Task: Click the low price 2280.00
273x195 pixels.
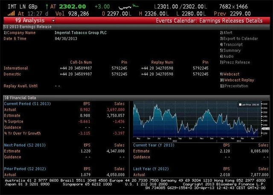Action: [192, 14]
